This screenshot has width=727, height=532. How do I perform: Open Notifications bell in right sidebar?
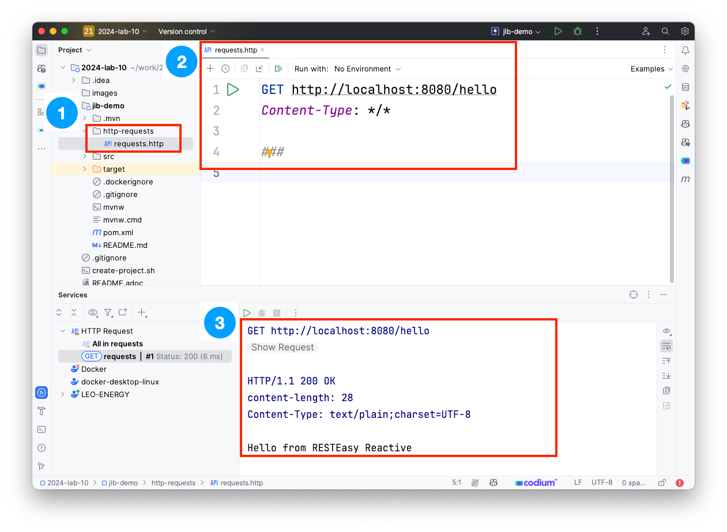click(x=685, y=50)
